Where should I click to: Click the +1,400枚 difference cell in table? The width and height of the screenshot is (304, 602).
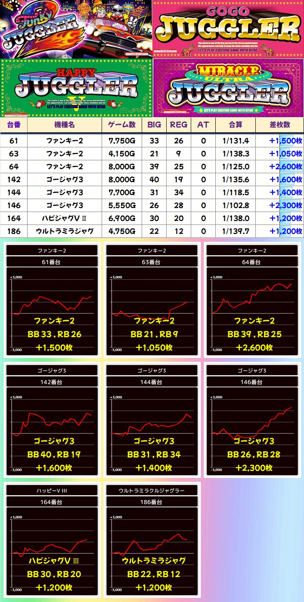[x=280, y=192]
